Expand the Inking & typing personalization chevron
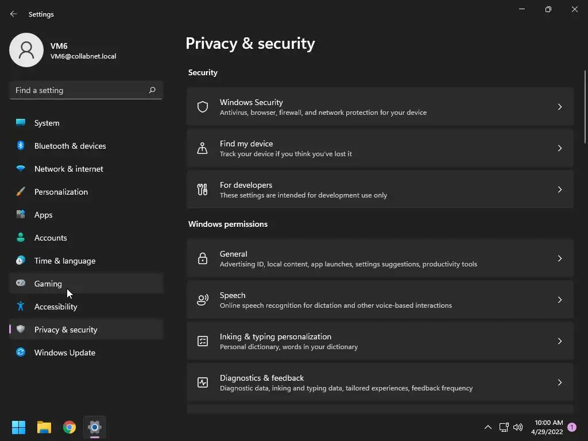The image size is (588, 441). 560,341
